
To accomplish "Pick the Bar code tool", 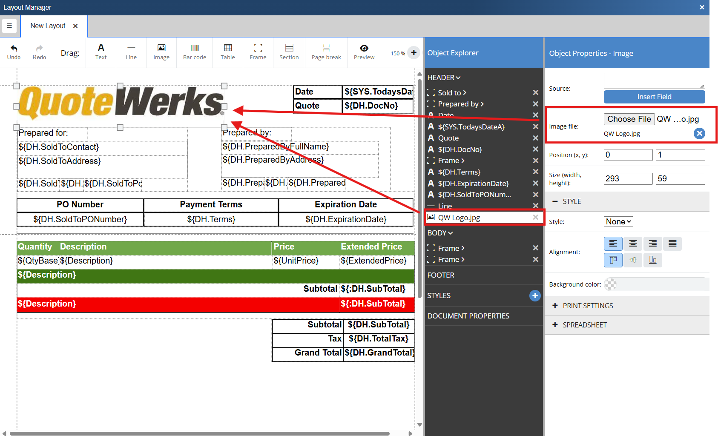I will (x=194, y=52).
